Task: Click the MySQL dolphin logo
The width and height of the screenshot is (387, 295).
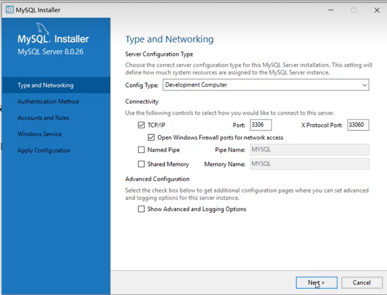Action: click(43, 29)
